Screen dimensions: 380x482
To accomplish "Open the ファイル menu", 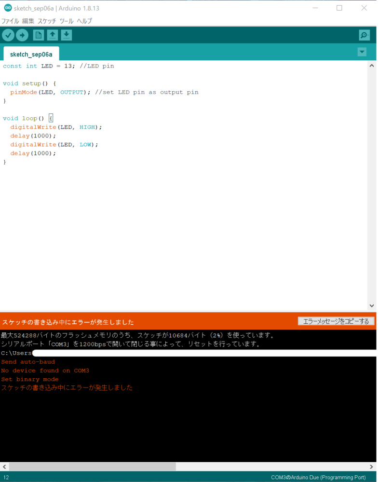I will pyautogui.click(x=10, y=21).
